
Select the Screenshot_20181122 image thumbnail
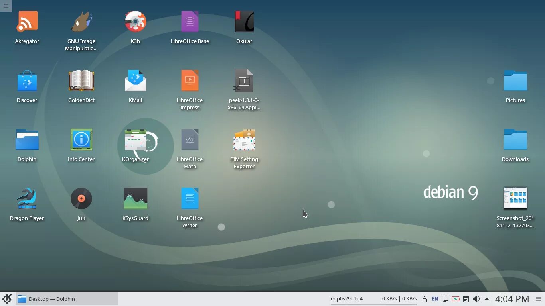point(515,198)
